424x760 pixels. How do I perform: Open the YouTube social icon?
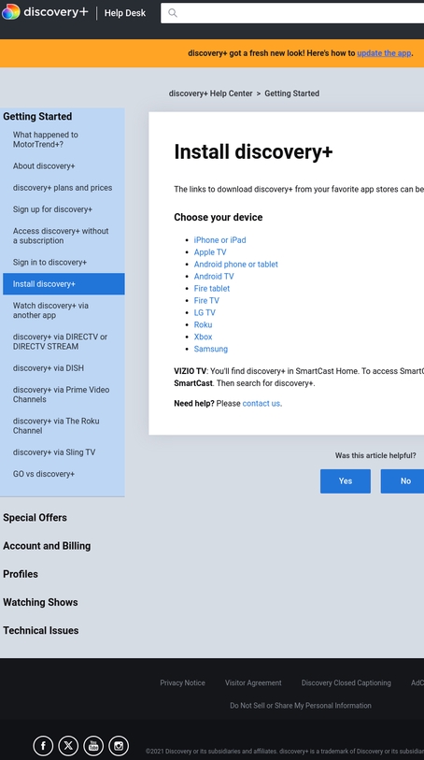point(93,745)
